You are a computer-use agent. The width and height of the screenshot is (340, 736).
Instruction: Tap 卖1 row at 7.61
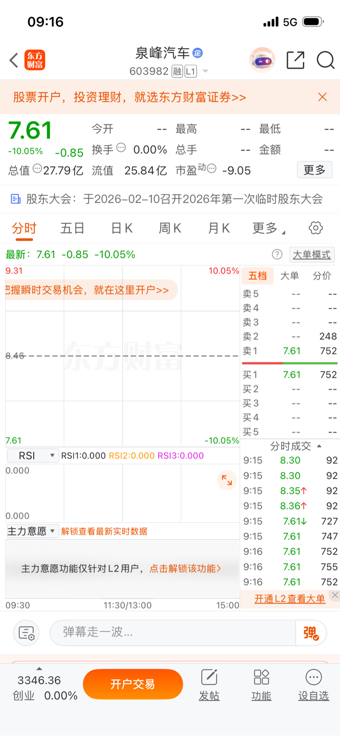pos(290,351)
